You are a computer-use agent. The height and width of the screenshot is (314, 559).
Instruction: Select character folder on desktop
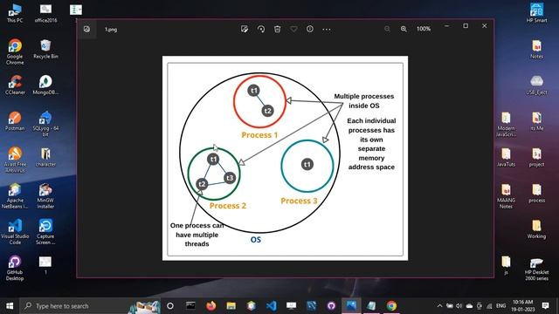pyautogui.click(x=45, y=157)
